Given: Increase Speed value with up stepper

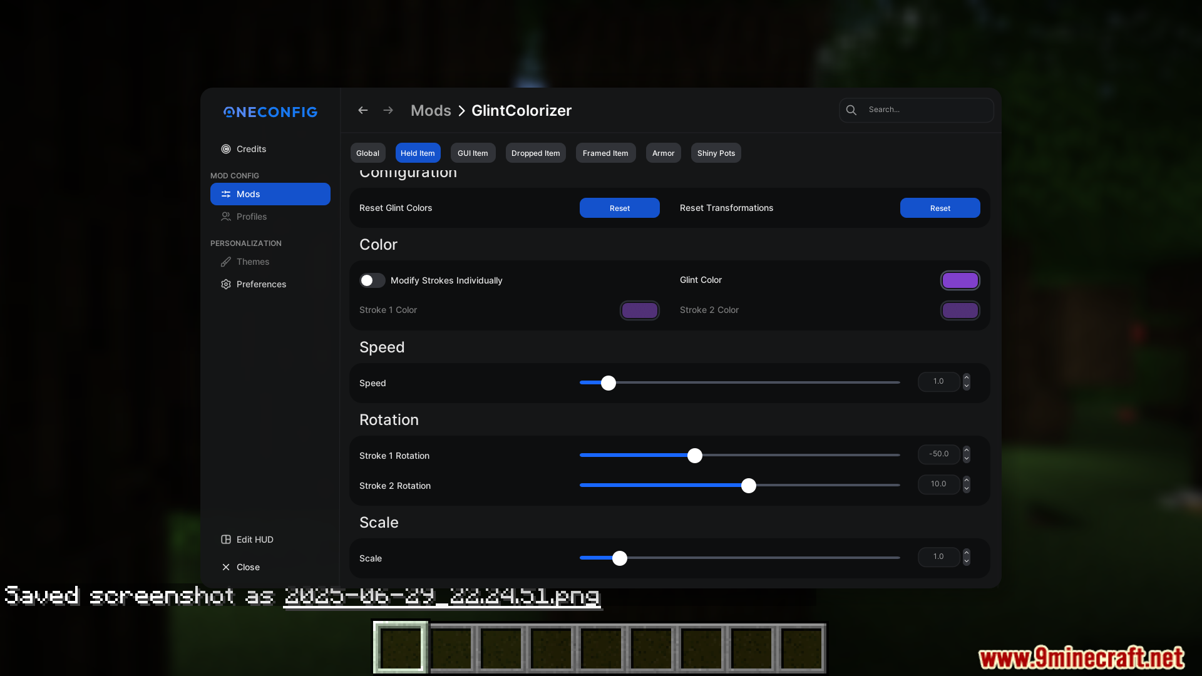Looking at the screenshot, I should pyautogui.click(x=967, y=377).
